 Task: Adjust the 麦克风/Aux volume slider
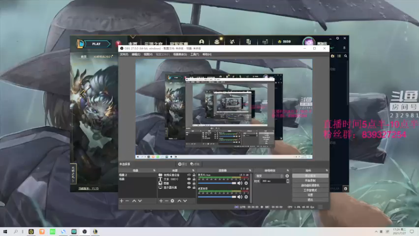(217, 183)
